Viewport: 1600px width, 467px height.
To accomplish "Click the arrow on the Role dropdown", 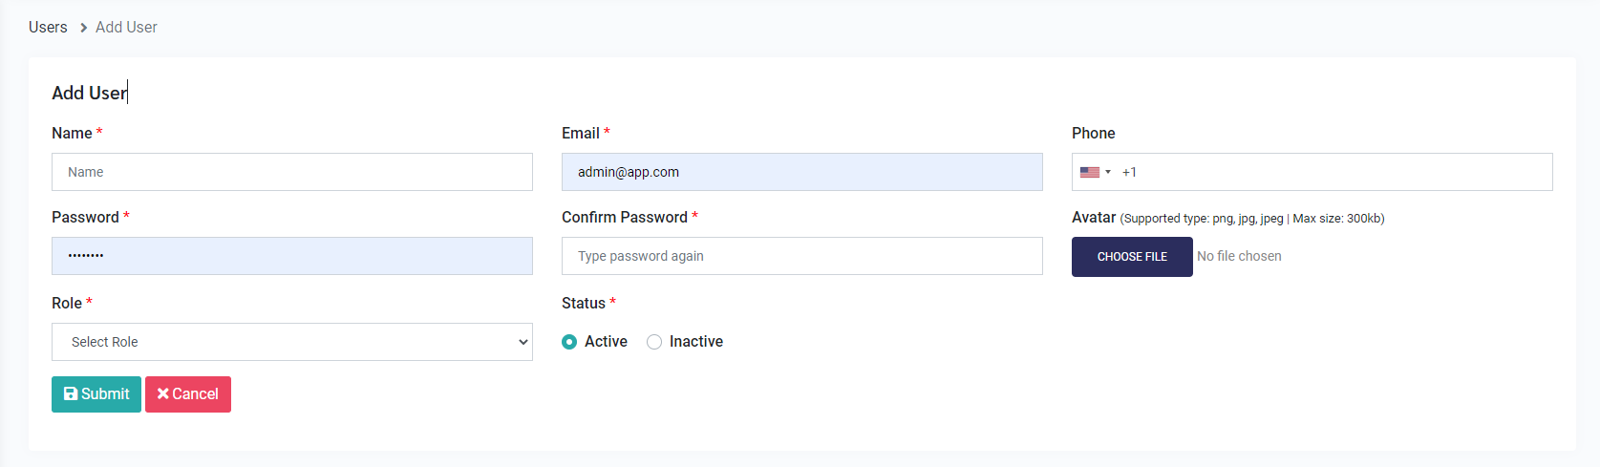I will coord(523,342).
